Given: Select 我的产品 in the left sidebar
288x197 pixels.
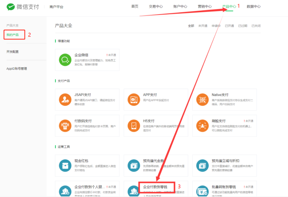Looking at the screenshot, I should click(13, 34).
